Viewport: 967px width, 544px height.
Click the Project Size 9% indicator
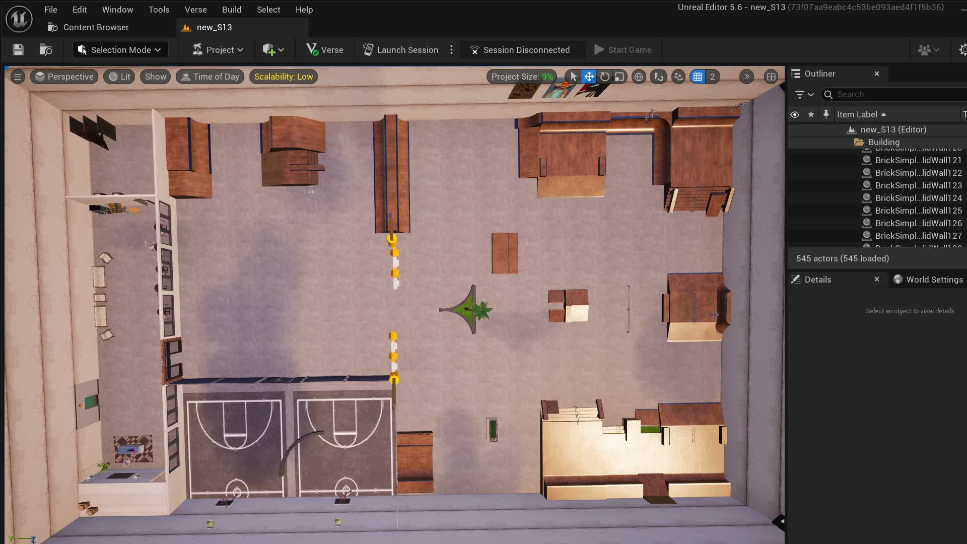(522, 77)
